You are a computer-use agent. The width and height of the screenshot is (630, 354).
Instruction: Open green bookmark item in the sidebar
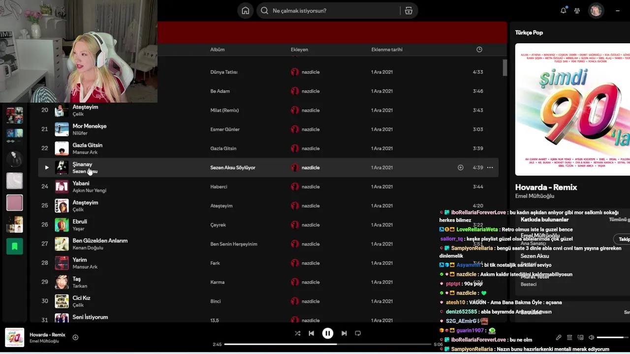click(x=14, y=246)
